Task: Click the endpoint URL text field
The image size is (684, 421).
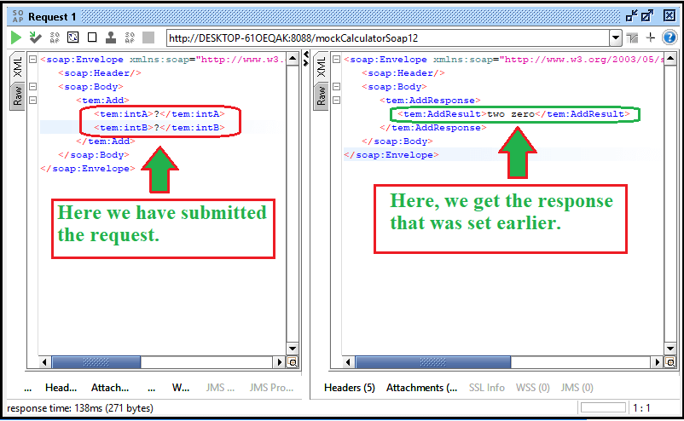Action: (384, 37)
